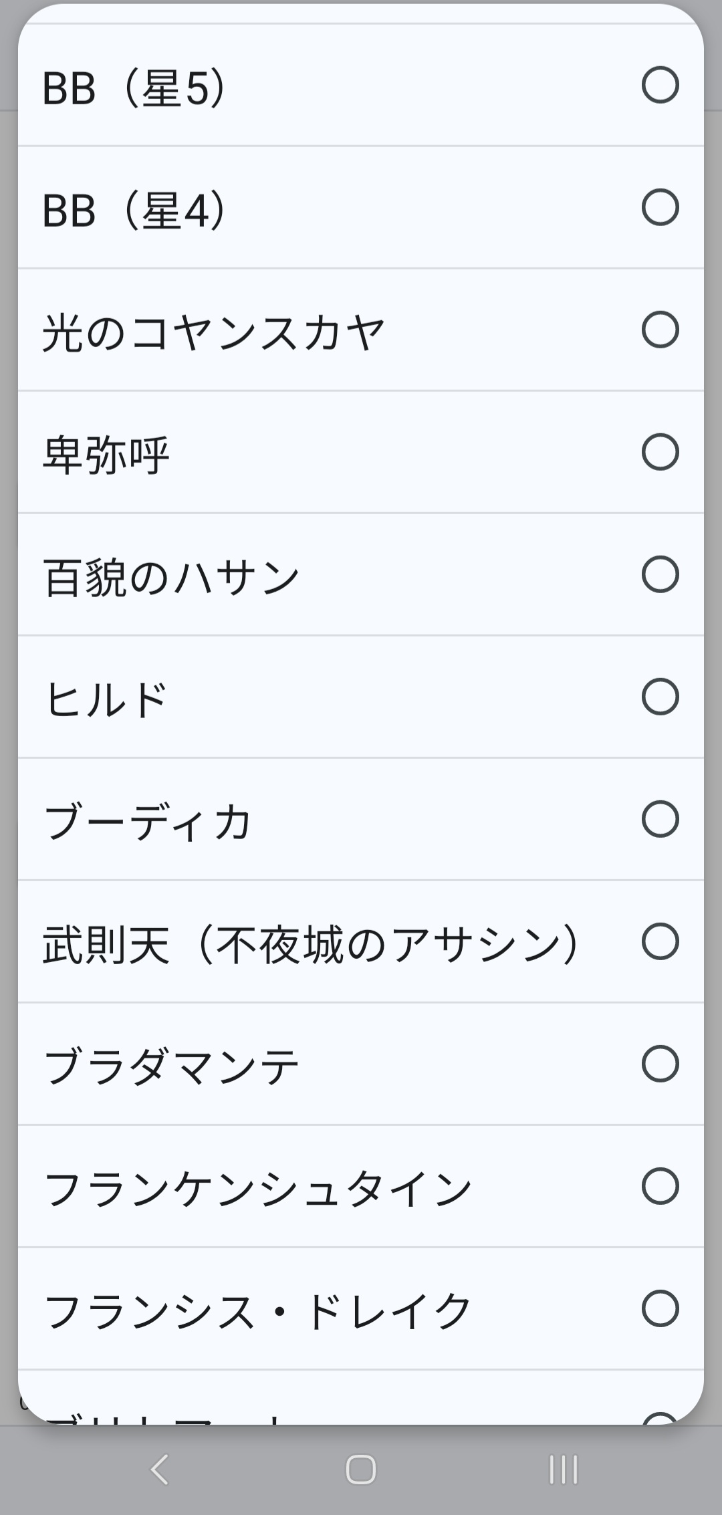Tap the フランシス・ドレイク list entry

[x=258, y=1310]
